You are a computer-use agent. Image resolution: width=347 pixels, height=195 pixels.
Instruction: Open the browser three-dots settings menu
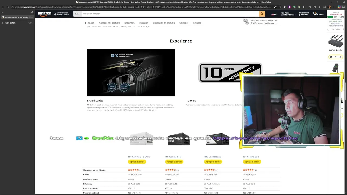pyautogui.click(x=334, y=7)
